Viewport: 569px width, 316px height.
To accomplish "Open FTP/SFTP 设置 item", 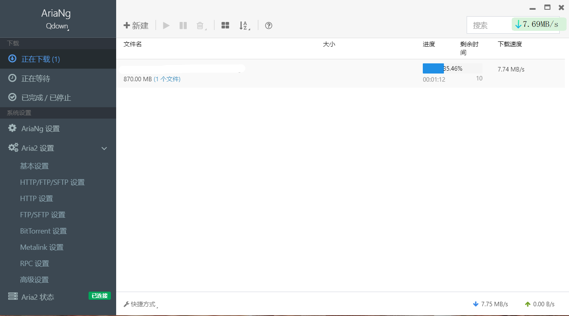I will (43, 215).
